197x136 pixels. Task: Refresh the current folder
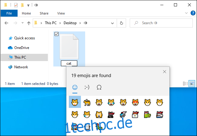click(x=121, y=23)
